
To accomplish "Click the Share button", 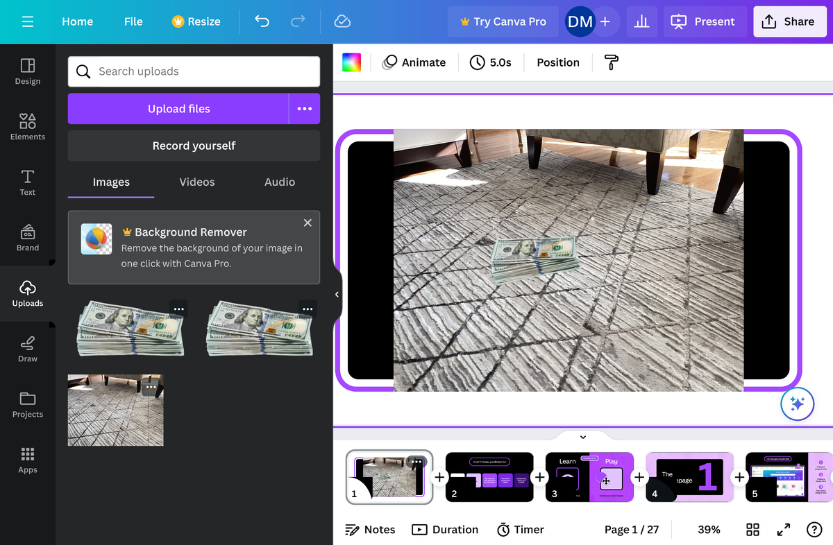I will (789, 21).
